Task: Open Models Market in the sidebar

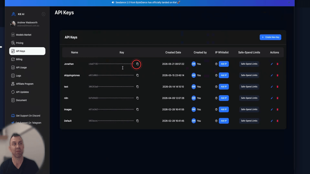Action: click(x=27, y=35)
